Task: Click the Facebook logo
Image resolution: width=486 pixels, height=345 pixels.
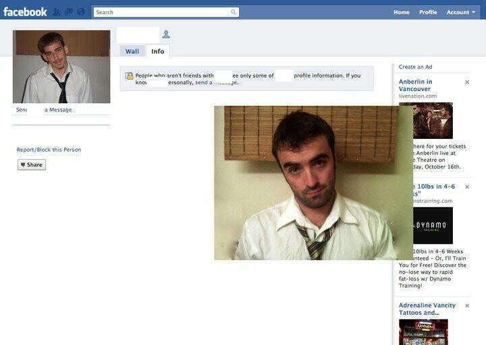Action: coord(25,11)
